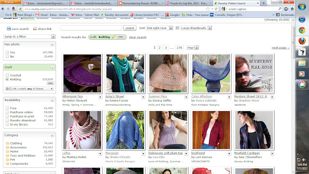This screenshot has height=174, width=309.
Task: Collapse the Category filter panel
Action: point(52,135)
